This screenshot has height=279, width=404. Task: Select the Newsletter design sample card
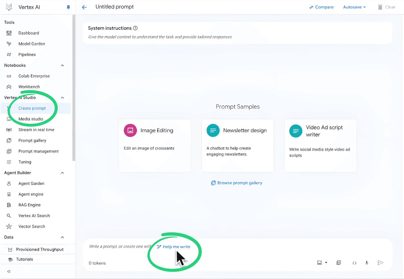click(x=238, y=146)
